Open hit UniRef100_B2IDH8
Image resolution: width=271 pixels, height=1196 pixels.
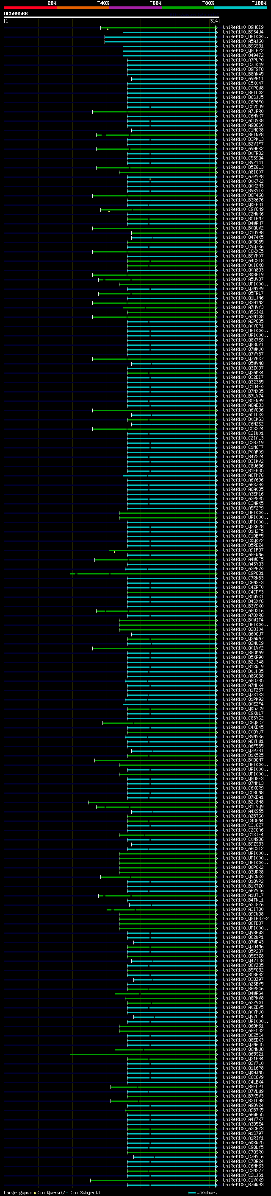tap(243, 1101)
